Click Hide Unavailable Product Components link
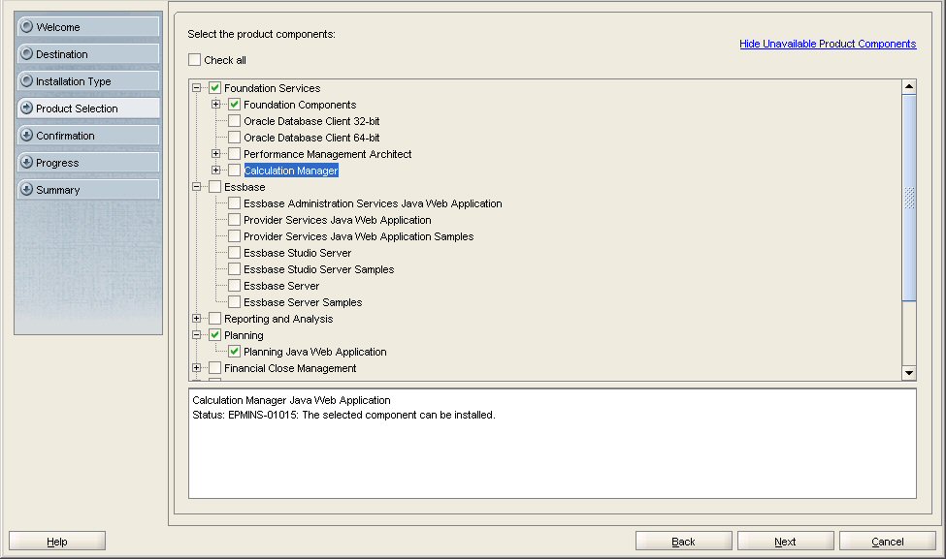The height and width of the screenshot is (559, 946). [828, 44]
